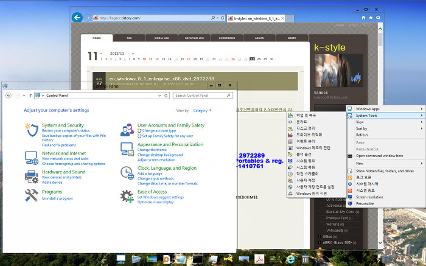Open a new tab in Internet Explorer
This screenshot has height=266, width=426.
(x=290, y=18)
